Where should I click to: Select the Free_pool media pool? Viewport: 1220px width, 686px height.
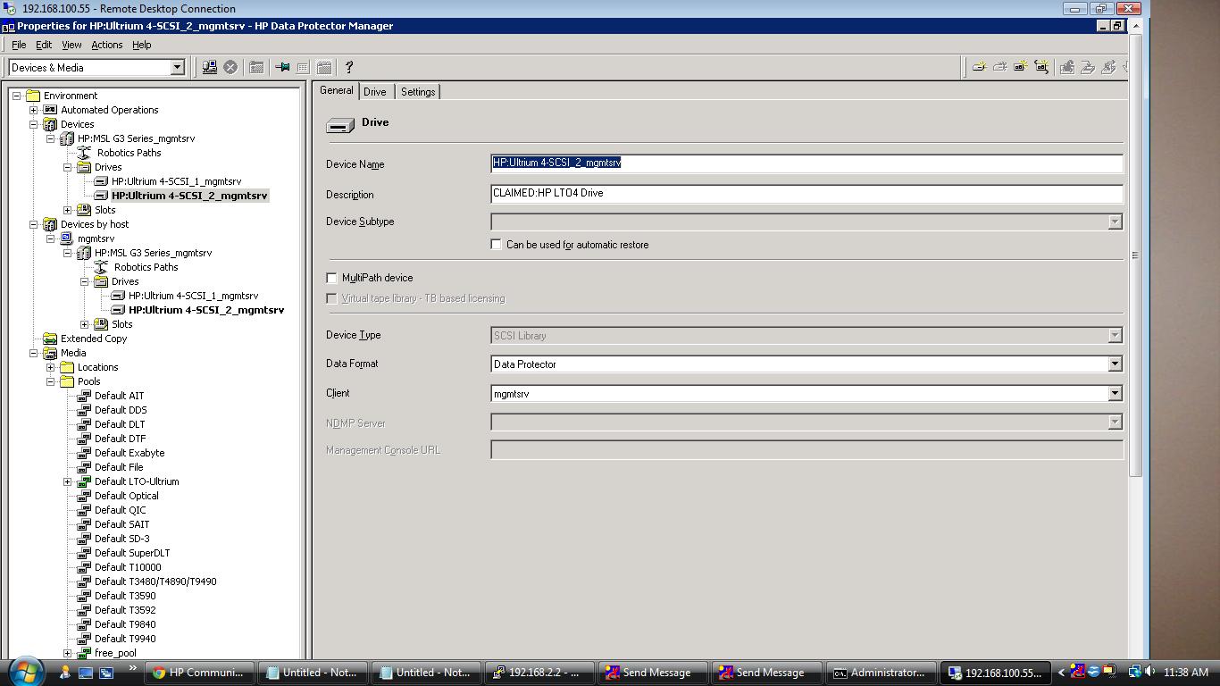click(115, 653)
